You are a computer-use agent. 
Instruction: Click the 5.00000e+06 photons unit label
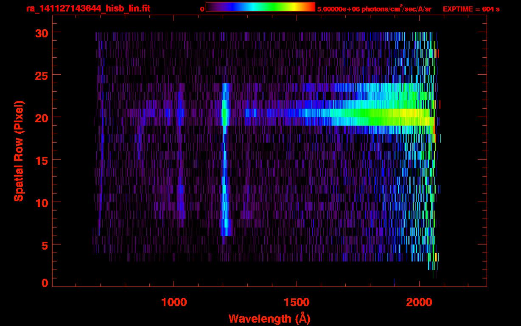[x=374, y=8]
